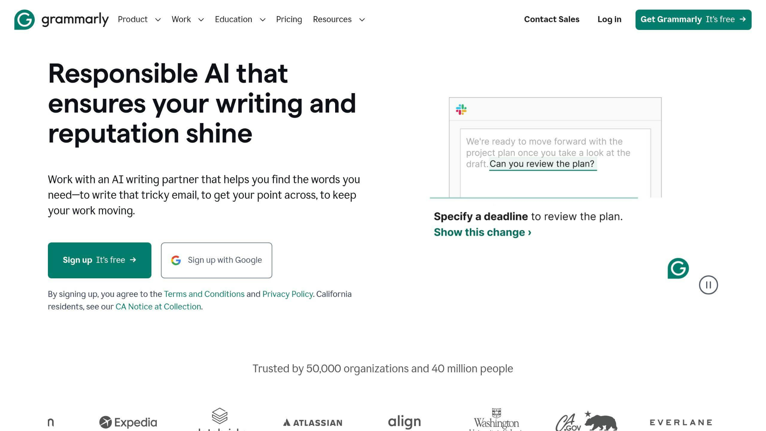Click Sign up with Google button
Viewport: 766px width, 431px height.
[x=217, y=260]
